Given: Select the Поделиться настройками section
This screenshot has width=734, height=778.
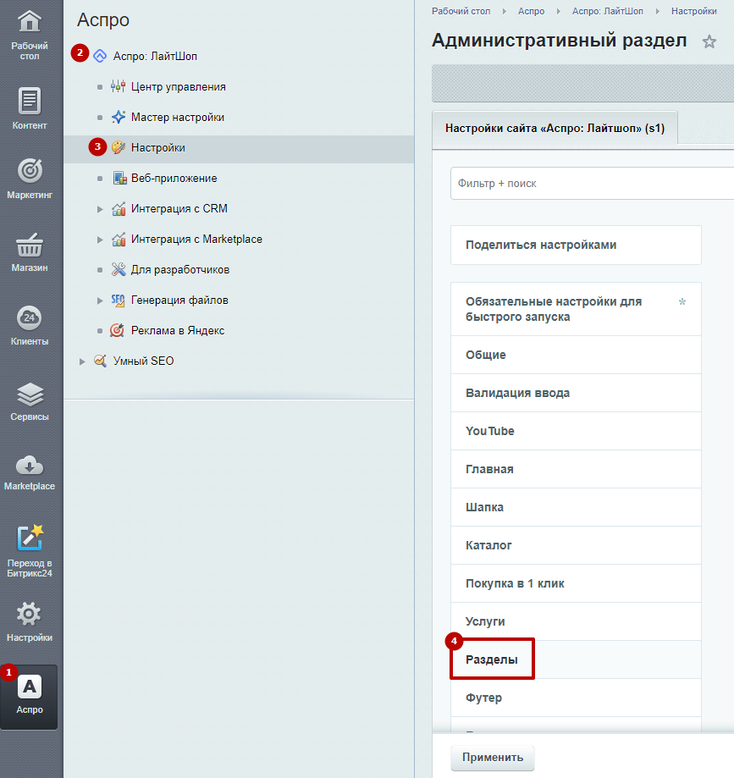Looking at the screenshot, I should (576, 246).
